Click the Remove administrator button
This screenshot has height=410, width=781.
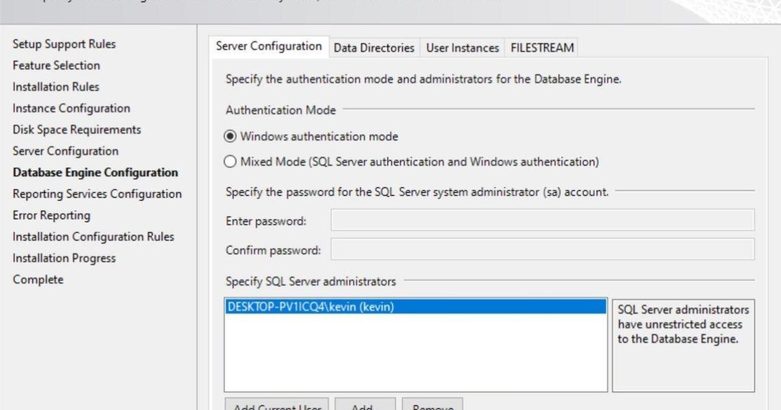432,405
